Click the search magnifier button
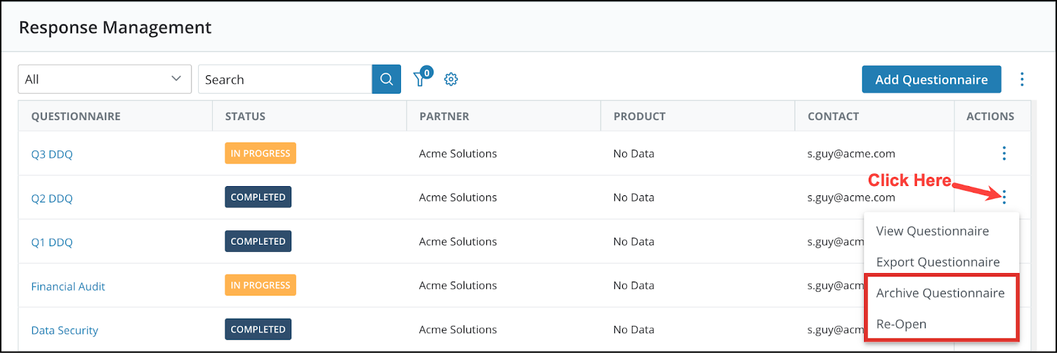Viewport: 1057px width, 353px height. (x=386, y=79)
